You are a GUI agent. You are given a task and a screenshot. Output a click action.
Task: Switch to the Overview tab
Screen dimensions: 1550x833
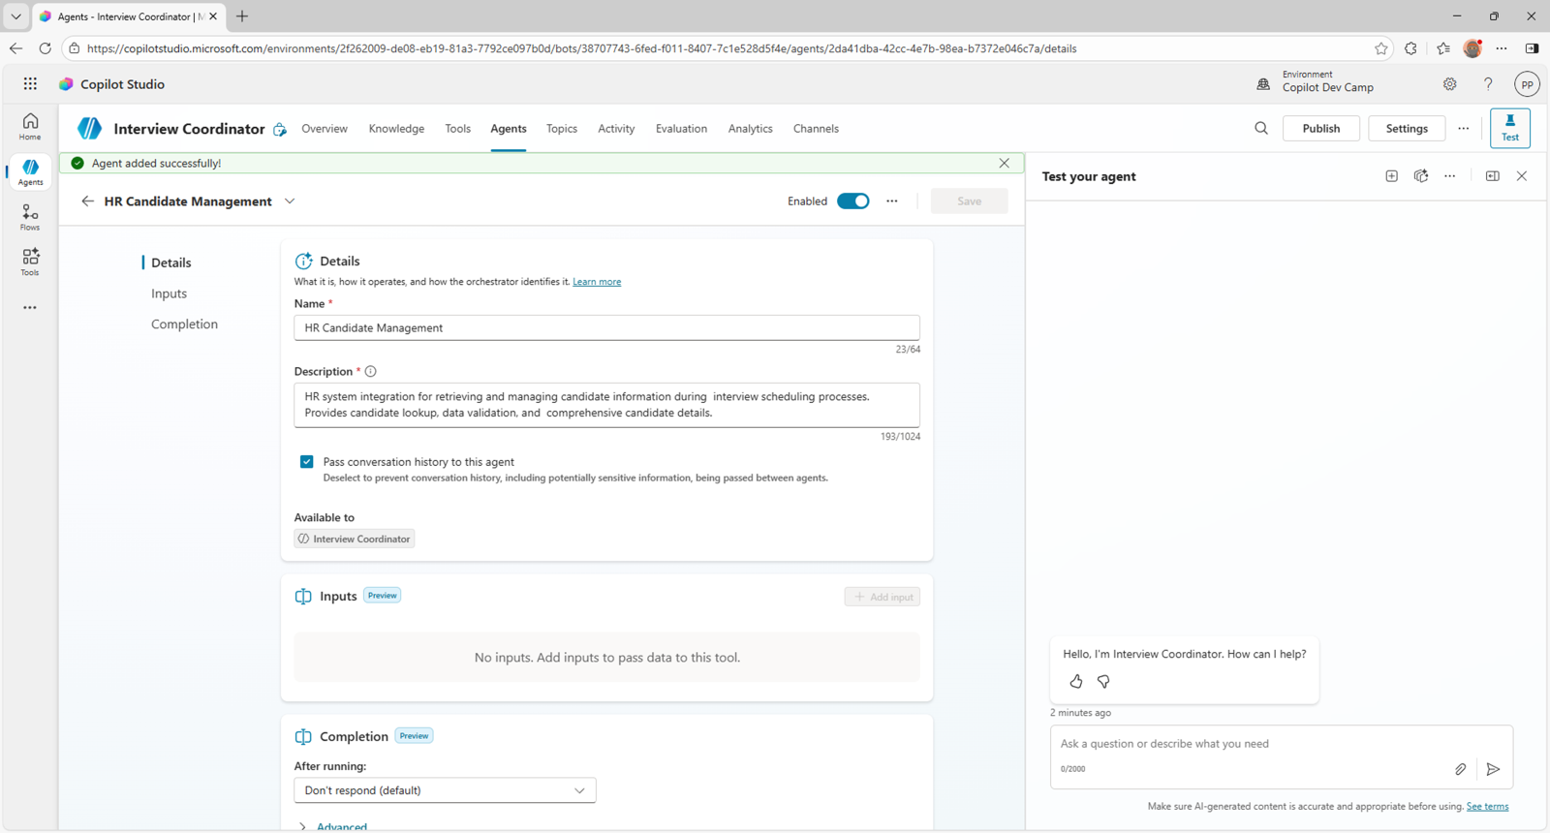tap(325, 129)
